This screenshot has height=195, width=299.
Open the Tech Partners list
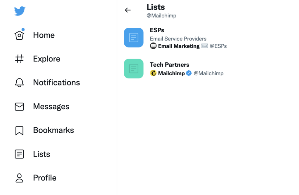click(169, 65)
